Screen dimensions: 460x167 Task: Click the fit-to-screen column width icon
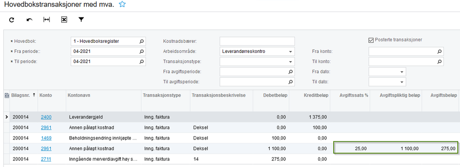point(47,20)
